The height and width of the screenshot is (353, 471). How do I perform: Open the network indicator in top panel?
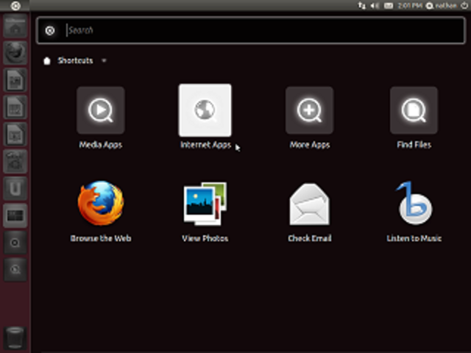(362, 5)
